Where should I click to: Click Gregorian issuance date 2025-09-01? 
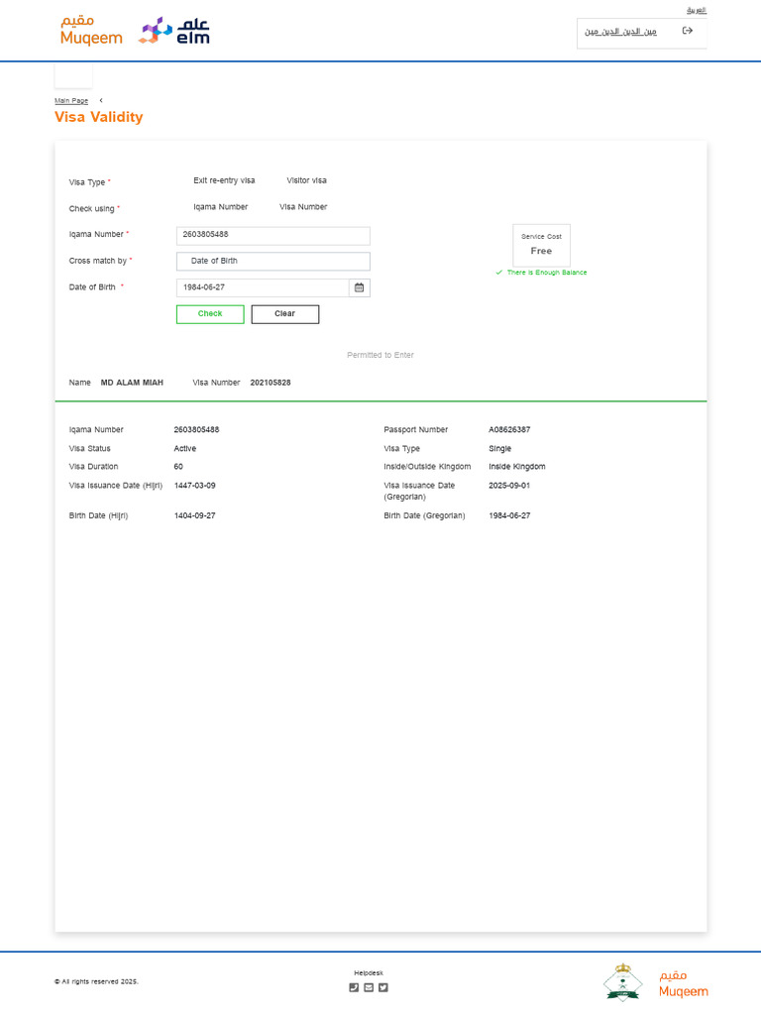coord(509,486)
